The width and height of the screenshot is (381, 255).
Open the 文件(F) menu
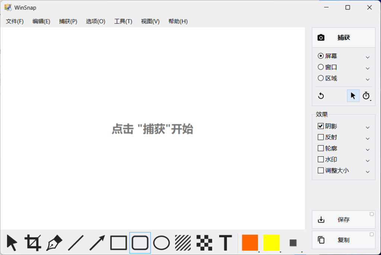point(15,21)
